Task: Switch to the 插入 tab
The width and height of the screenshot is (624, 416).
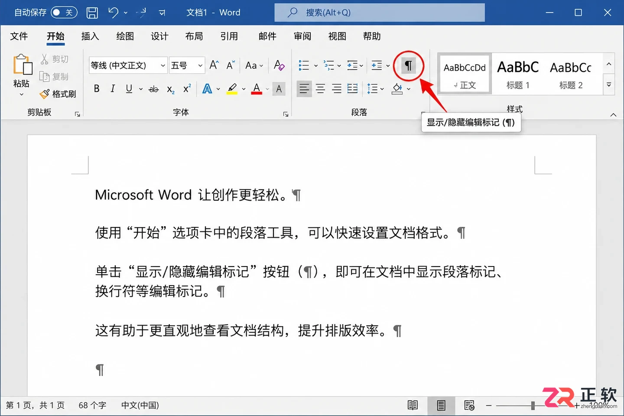Action: tap(90, 36)
